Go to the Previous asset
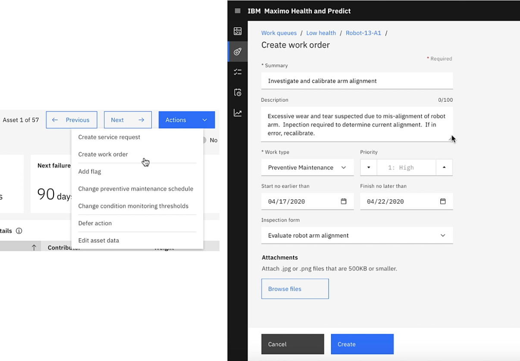 pos(72,120)
